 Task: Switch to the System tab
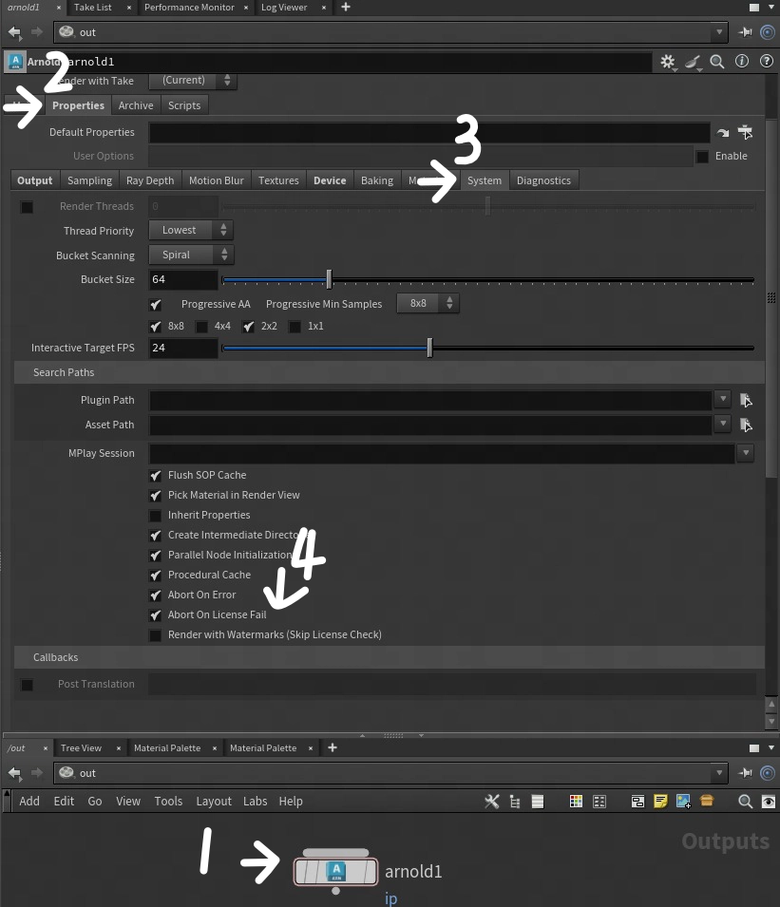coord(484,180)
